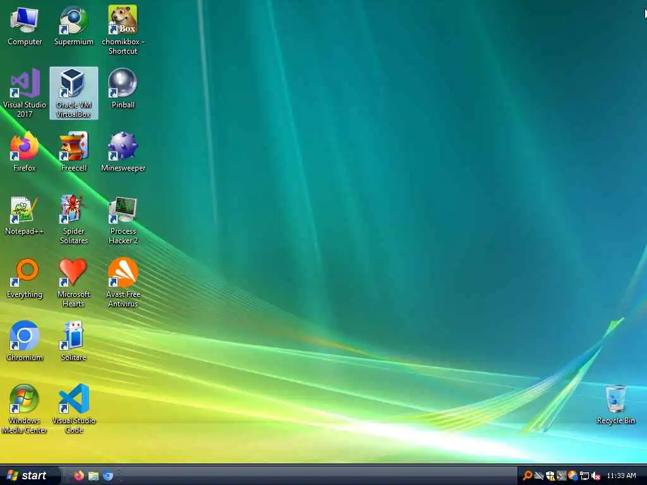Image resolution: width=647 pixels, height=485 pixels.
Task: Select the Visual Studio Code shortcut
Action: click(74, 409)
